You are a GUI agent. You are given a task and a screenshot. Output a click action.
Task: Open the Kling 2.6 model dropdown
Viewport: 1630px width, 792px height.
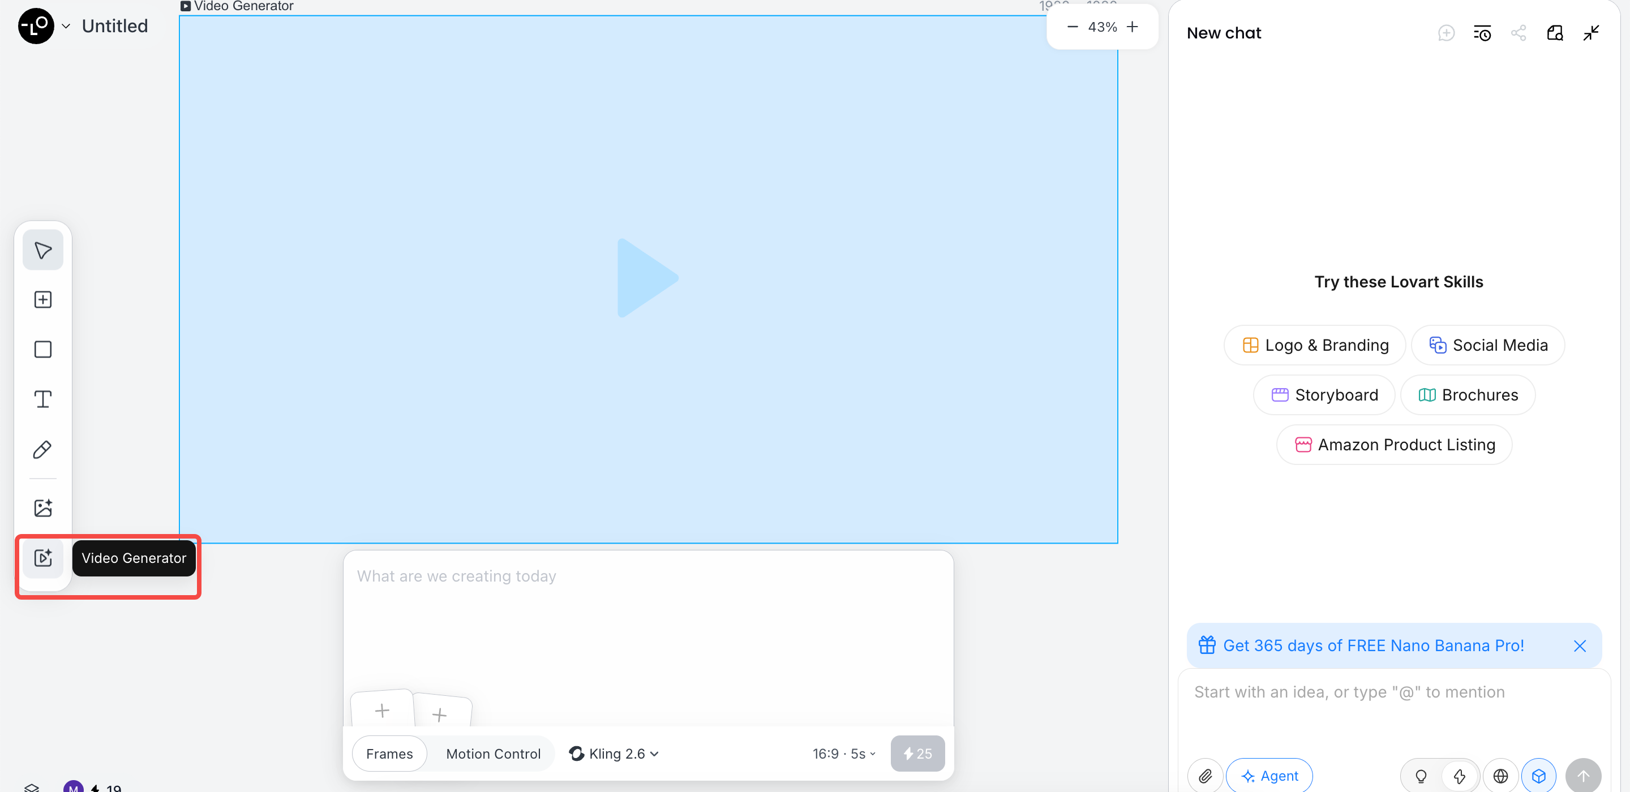tap(613, 753)
